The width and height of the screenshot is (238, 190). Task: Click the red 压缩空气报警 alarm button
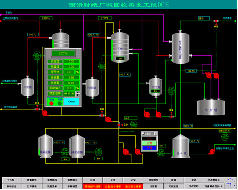[x=93, y=186]
